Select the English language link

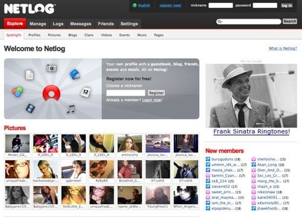[x=144, y=6]
